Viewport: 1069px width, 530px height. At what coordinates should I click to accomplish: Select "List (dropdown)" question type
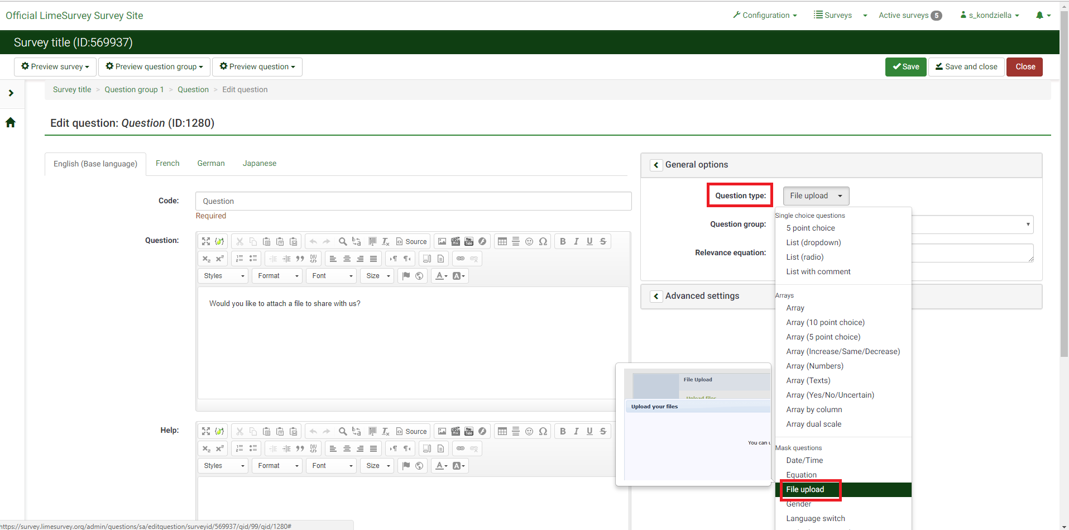[813, 242]
